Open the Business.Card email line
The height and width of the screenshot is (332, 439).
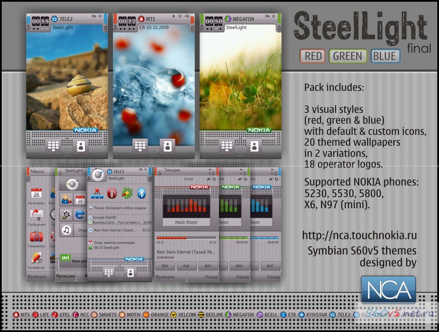[120, 222]
